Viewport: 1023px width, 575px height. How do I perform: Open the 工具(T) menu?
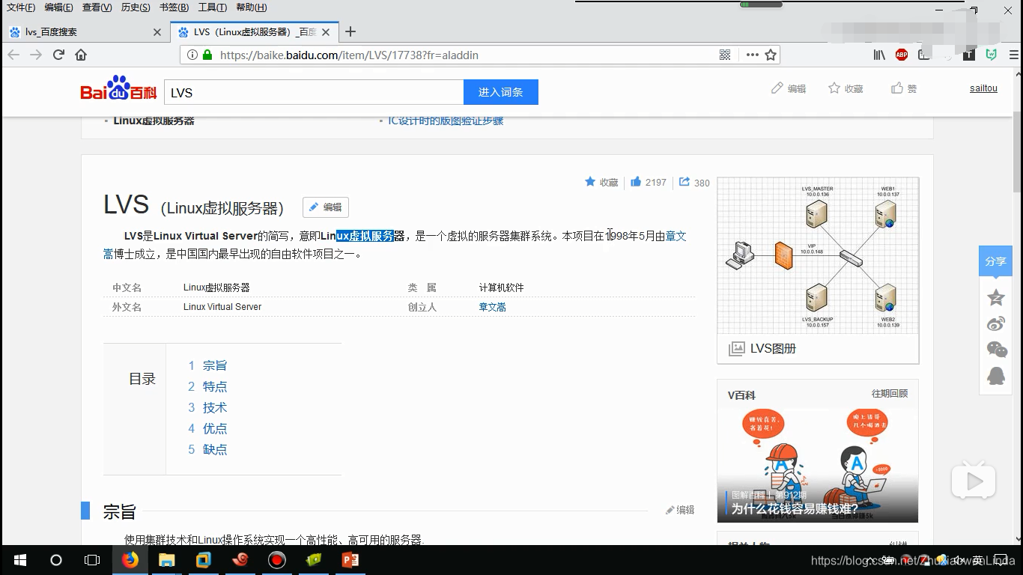[x=213, y=7]
